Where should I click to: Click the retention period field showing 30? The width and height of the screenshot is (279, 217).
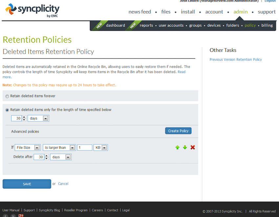tap(17, 118)
